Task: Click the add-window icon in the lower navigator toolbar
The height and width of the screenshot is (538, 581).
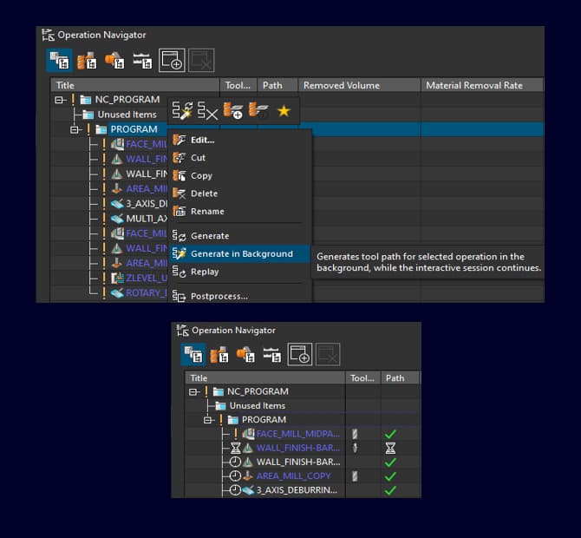Action: click(x=300, y=353)
